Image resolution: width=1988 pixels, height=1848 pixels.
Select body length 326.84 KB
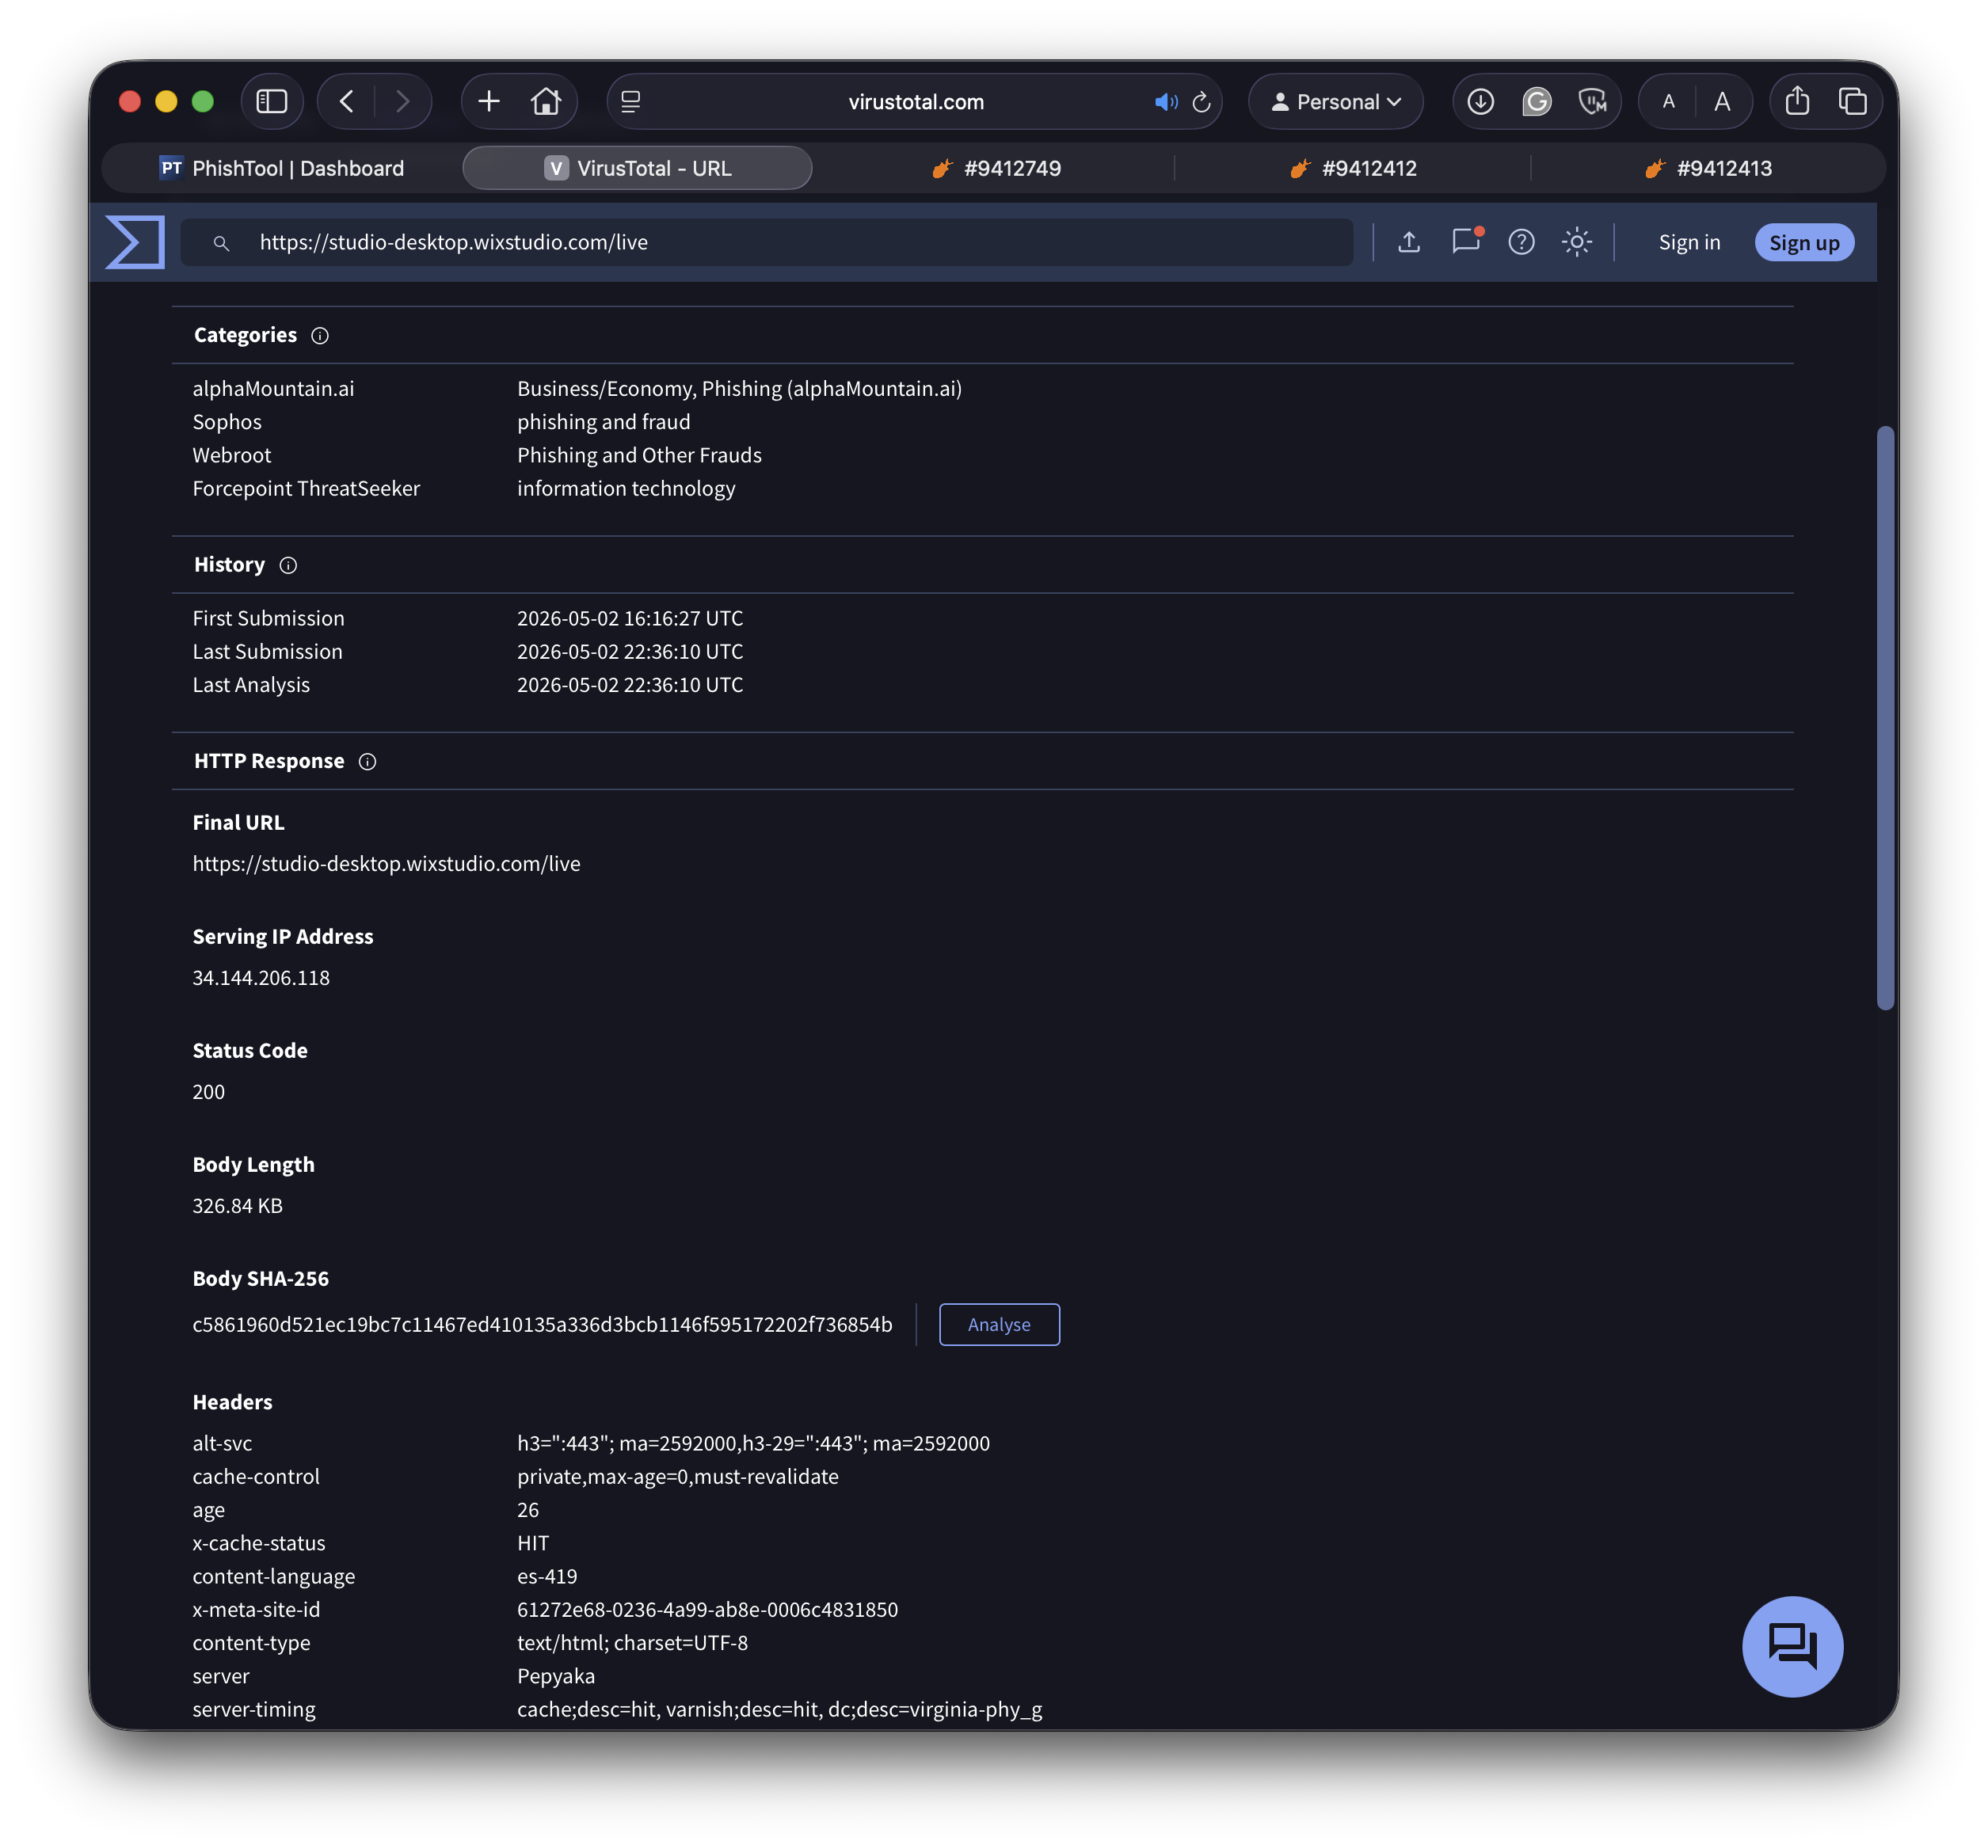click(x=237, y=1205)
